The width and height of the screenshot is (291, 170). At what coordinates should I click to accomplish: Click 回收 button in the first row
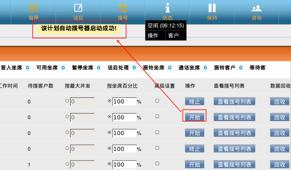[x=280, y=102]
